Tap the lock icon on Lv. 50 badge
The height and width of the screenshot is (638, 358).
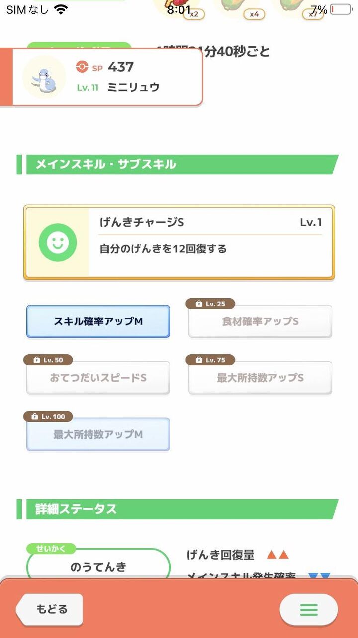(36, 360)
